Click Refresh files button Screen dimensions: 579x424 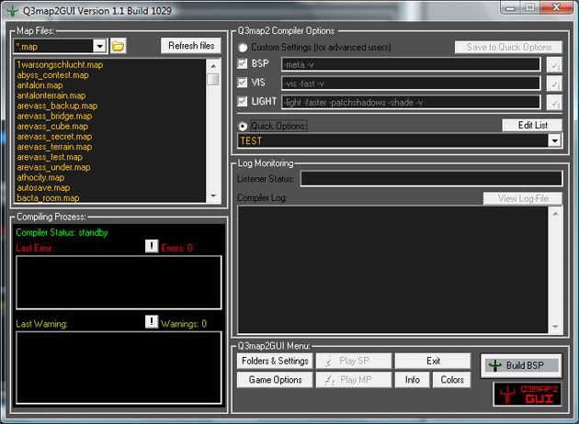click(191, 46)
